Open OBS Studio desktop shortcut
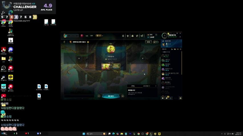The image size is (243, 136). pos(3,69)
